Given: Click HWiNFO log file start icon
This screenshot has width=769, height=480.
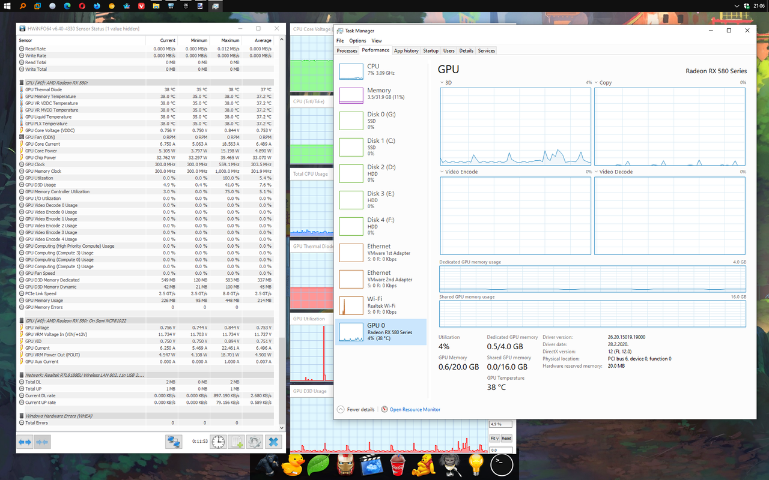Looking at the screenshot, I should 237,442.
